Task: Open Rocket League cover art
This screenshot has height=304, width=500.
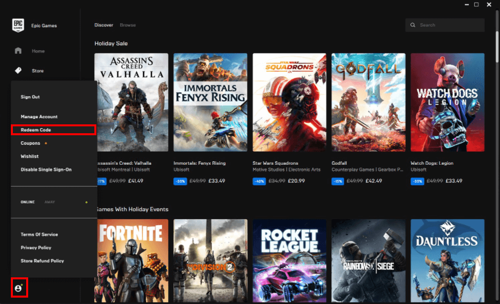Action: [x=289, y=261]
